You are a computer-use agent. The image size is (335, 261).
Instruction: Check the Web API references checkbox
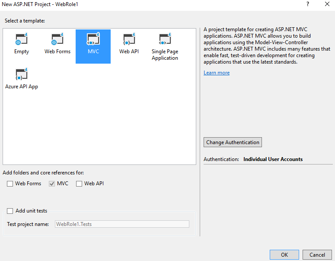(x=79, y=184)
